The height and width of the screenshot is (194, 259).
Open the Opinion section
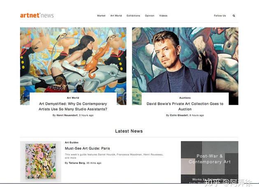point(150,16)
